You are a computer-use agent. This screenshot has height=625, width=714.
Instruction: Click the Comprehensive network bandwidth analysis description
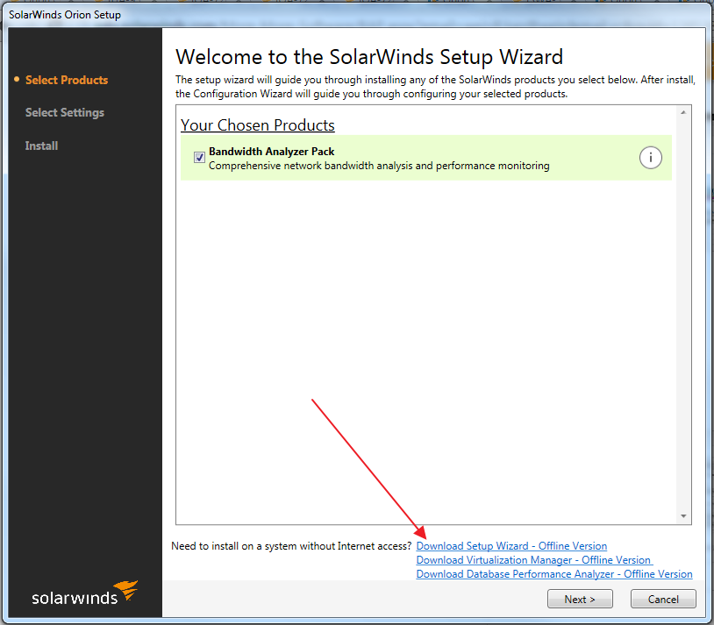pos(379,166)
